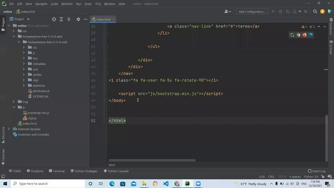Open the Event Log

pyautogui.click(x=317, y=171)
